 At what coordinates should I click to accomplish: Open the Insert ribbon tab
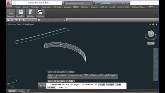(25, 7)
